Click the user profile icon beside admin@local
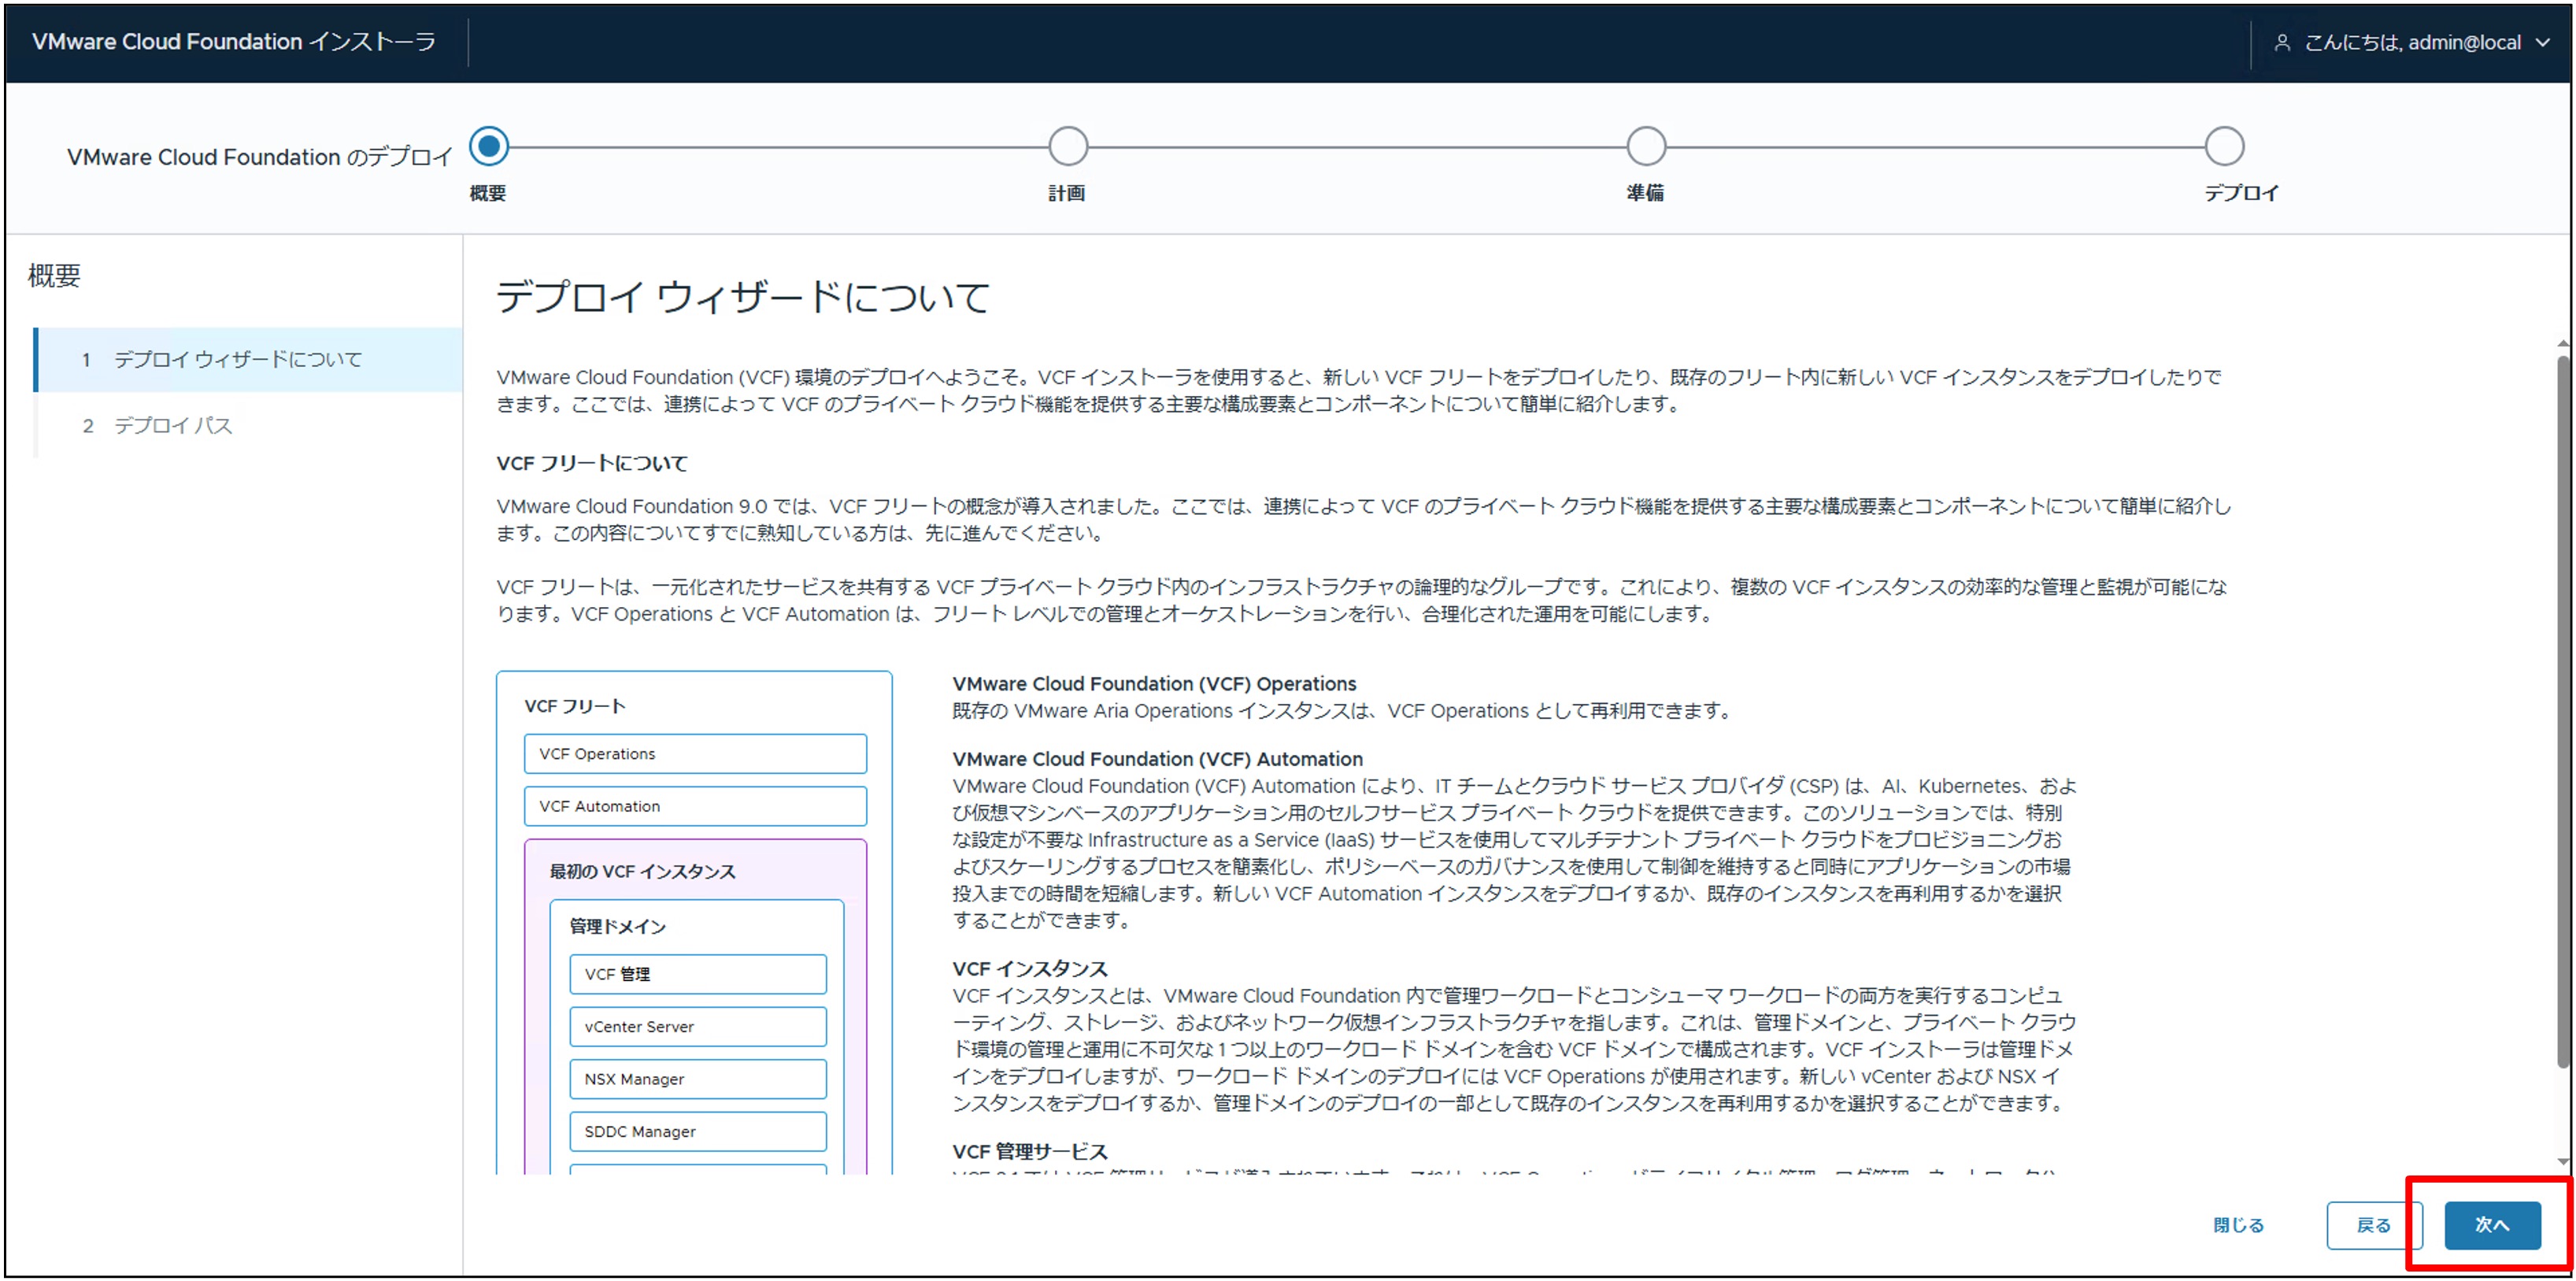This screenshot has width=2576, height=1281. [2282, 43]
